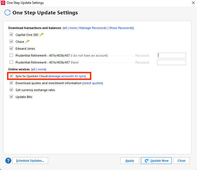The width and height of the screenshot is (197, 170).
Task: Click the 'Edward Jones' account label
Action: [25, 49]
